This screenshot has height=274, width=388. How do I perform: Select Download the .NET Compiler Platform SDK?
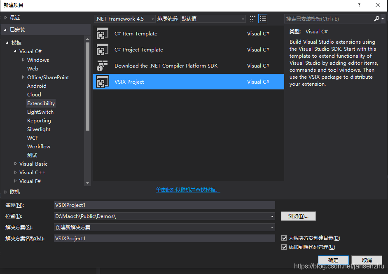(x=188, y=66)
